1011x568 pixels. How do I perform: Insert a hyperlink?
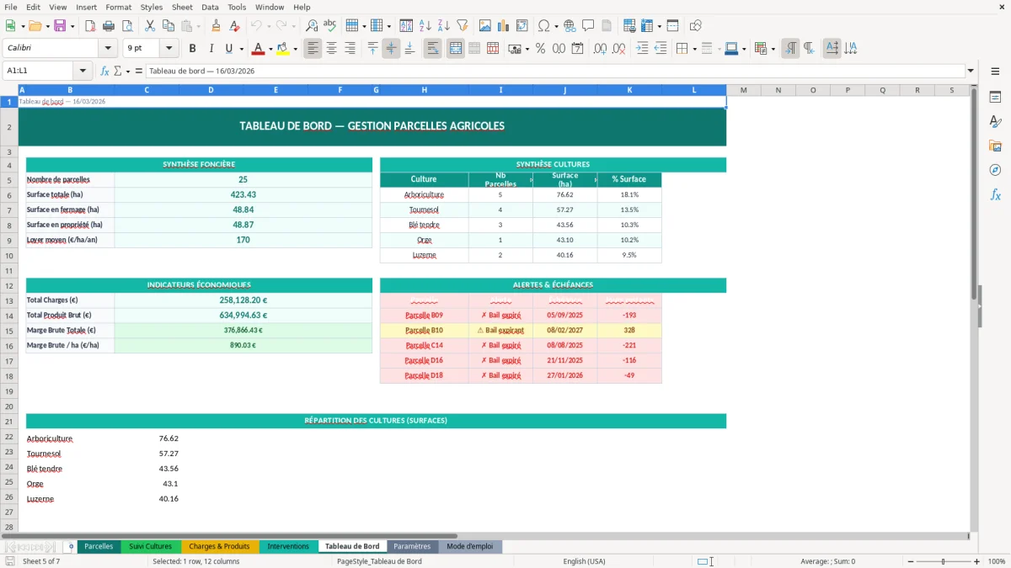click(x=570, y=26)
